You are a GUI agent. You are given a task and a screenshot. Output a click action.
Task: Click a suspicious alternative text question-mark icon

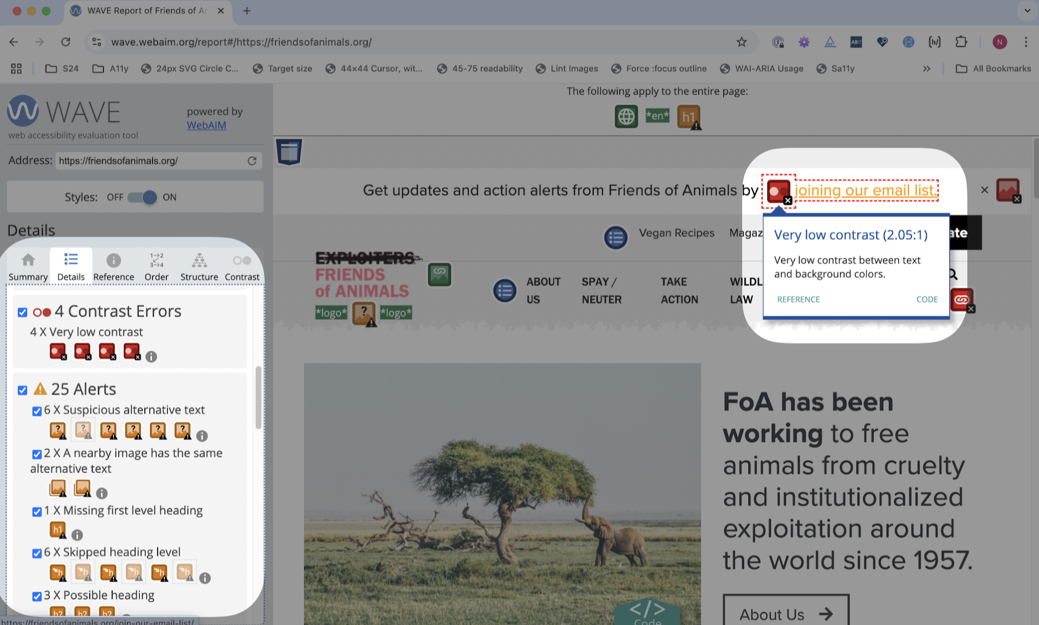57,430
